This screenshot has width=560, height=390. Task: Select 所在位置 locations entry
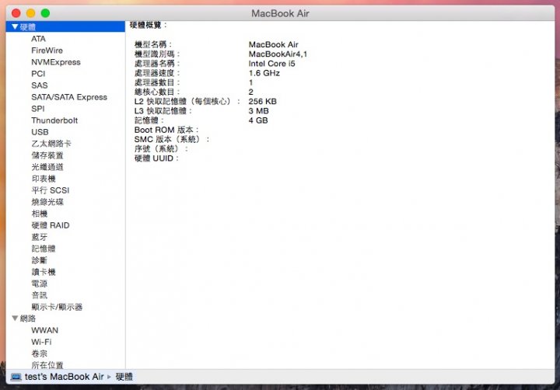point(47,365)
